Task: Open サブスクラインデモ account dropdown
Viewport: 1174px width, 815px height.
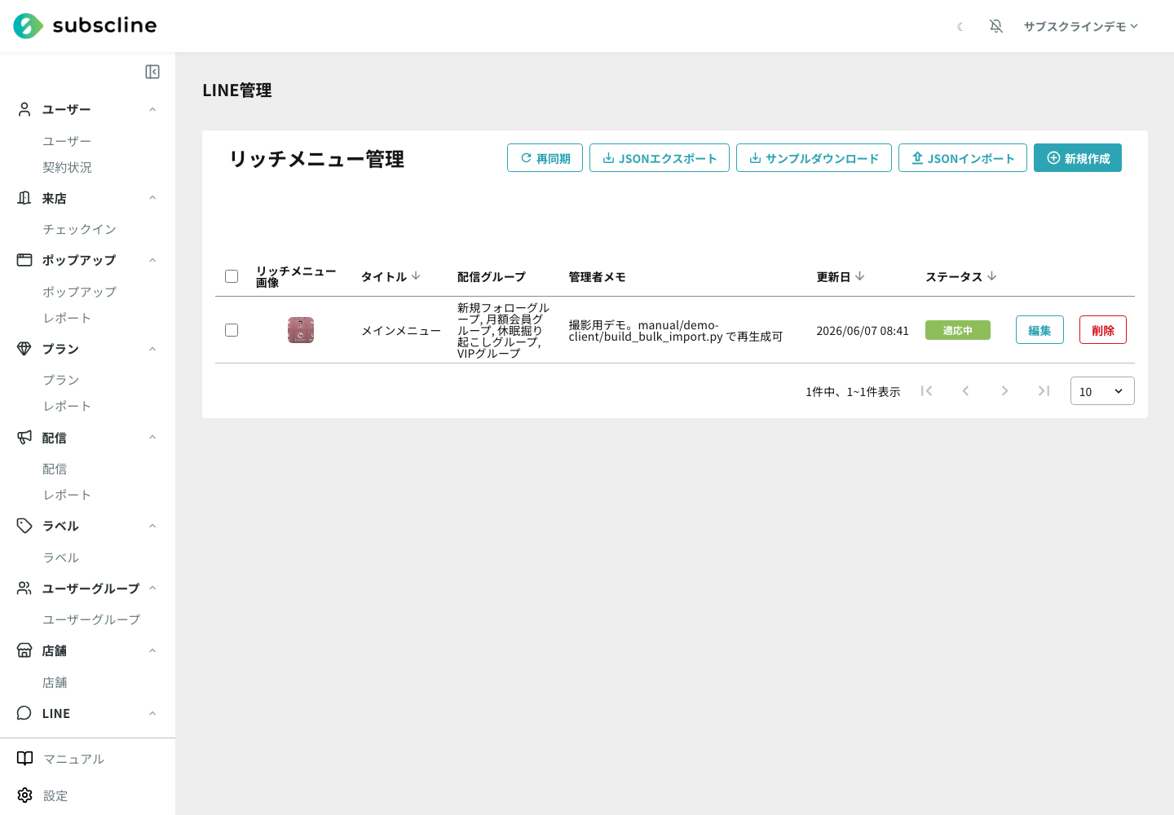Action: point(1081,26)
